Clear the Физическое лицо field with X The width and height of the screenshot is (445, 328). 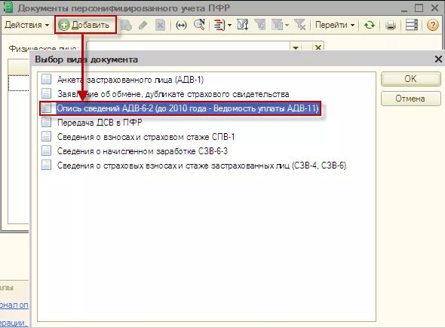[318, 47]
